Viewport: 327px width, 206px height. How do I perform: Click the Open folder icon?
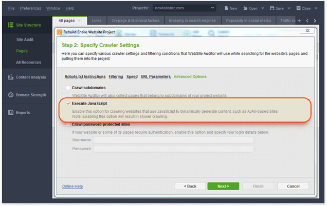coord(245,8)
